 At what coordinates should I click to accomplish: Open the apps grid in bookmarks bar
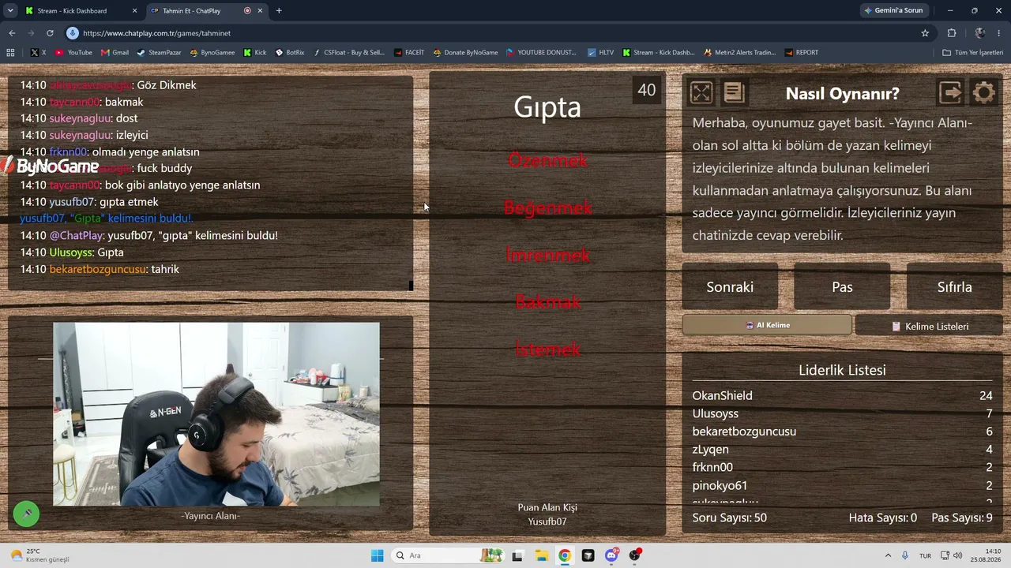10,53
